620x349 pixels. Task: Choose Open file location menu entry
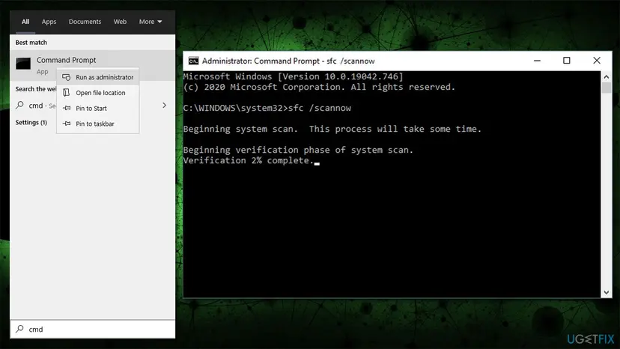97,93
